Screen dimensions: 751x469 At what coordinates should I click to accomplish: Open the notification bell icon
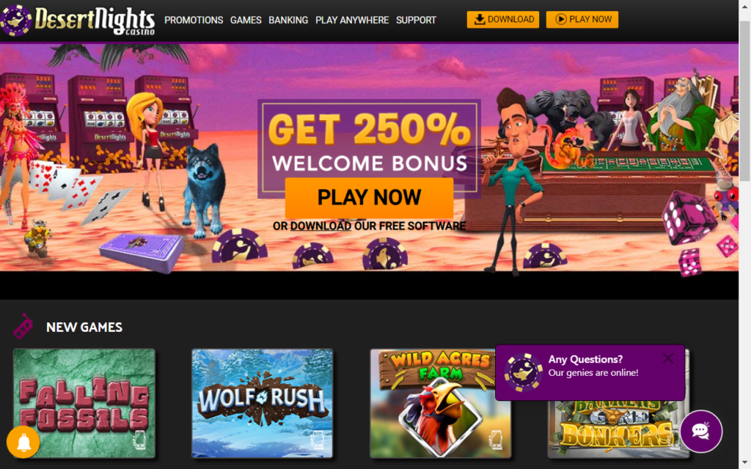23,442
